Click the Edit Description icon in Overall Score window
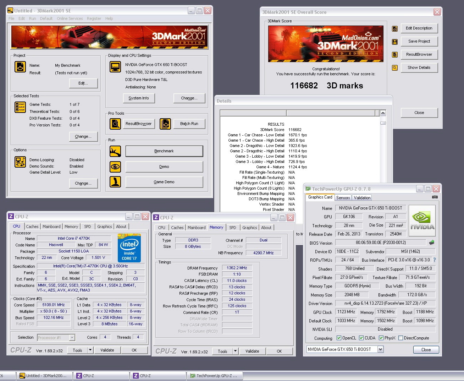464x381 pixels. coord(395,29)
